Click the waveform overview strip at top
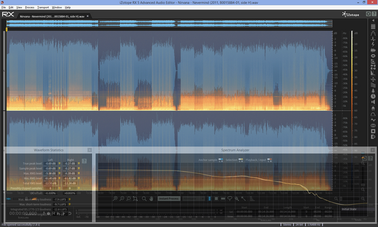 tap(170, 24)
